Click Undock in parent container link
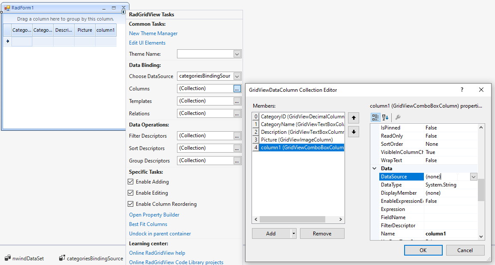The width and height of the screenshot is (495, 265). pyautogui.click(x=160, y=234)
